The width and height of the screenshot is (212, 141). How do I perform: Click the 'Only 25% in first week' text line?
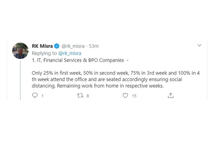[115, 73]
